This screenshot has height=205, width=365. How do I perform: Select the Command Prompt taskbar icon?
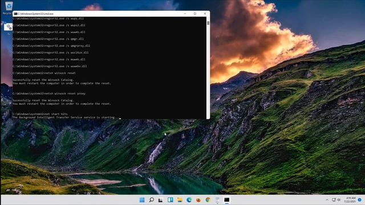226,200
